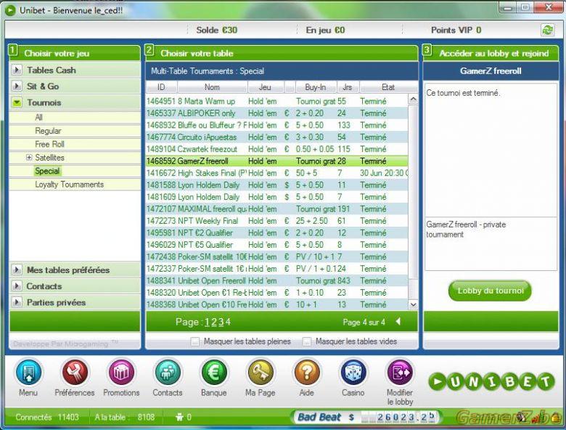566x430 pixels.
Task: Launch the Casino dice icon
Action: (x=353, y=372)
